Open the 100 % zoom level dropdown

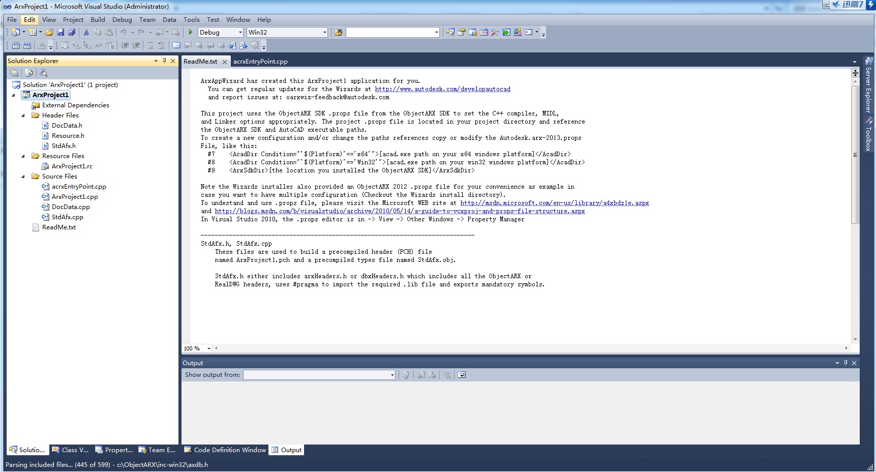[x=209, y=348]
